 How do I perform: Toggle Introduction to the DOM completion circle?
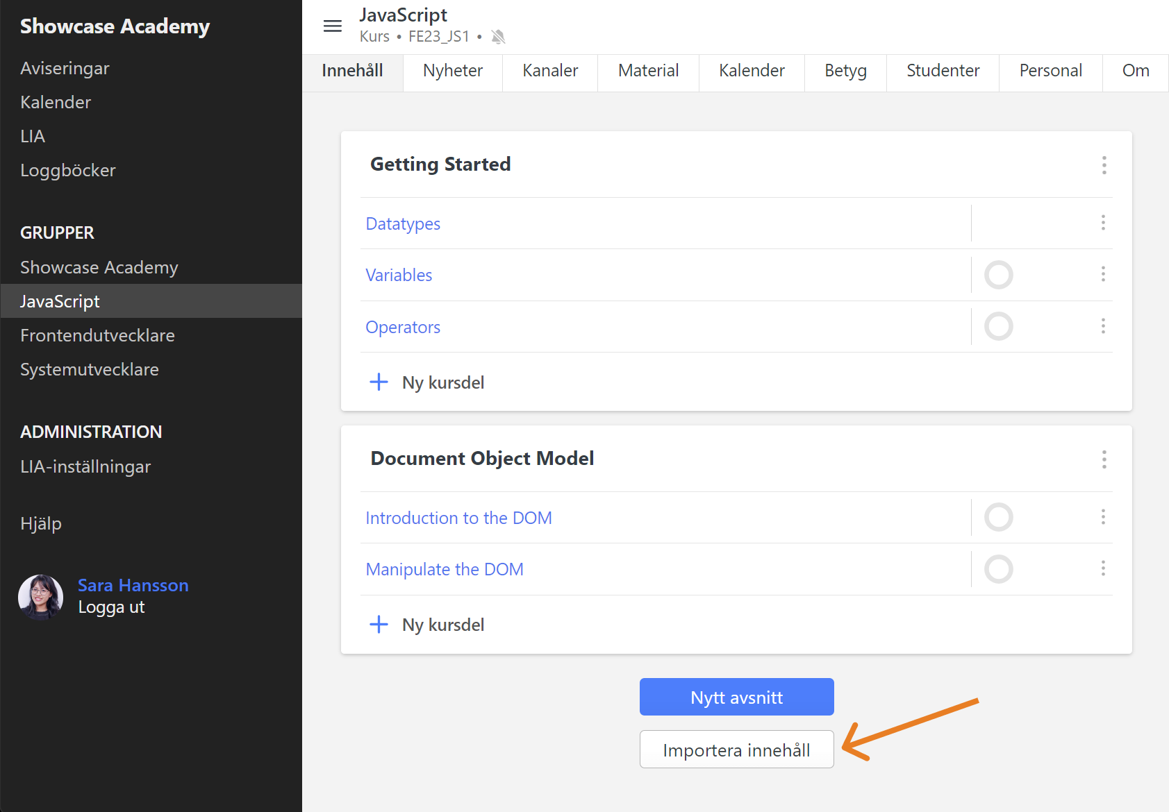[998, 517]
